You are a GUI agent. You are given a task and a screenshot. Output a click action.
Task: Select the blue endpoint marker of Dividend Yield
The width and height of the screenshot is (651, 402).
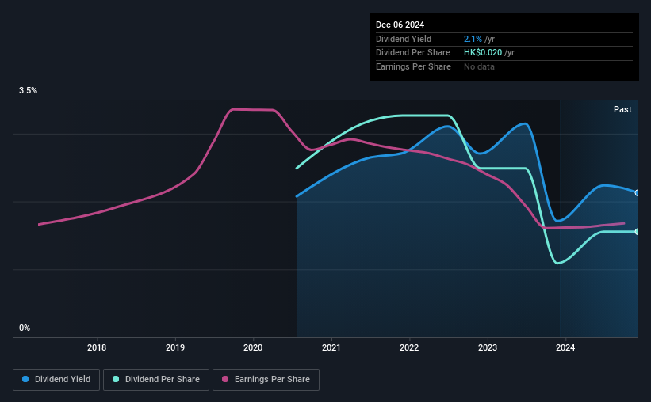pos(638,193)
